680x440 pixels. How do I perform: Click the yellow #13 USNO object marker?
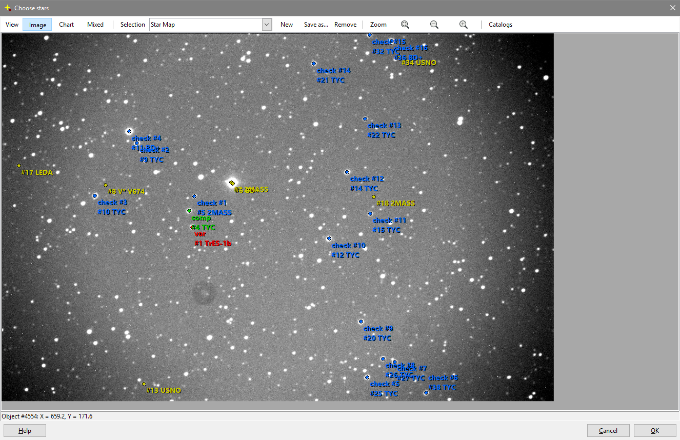(x=144, y=384)
